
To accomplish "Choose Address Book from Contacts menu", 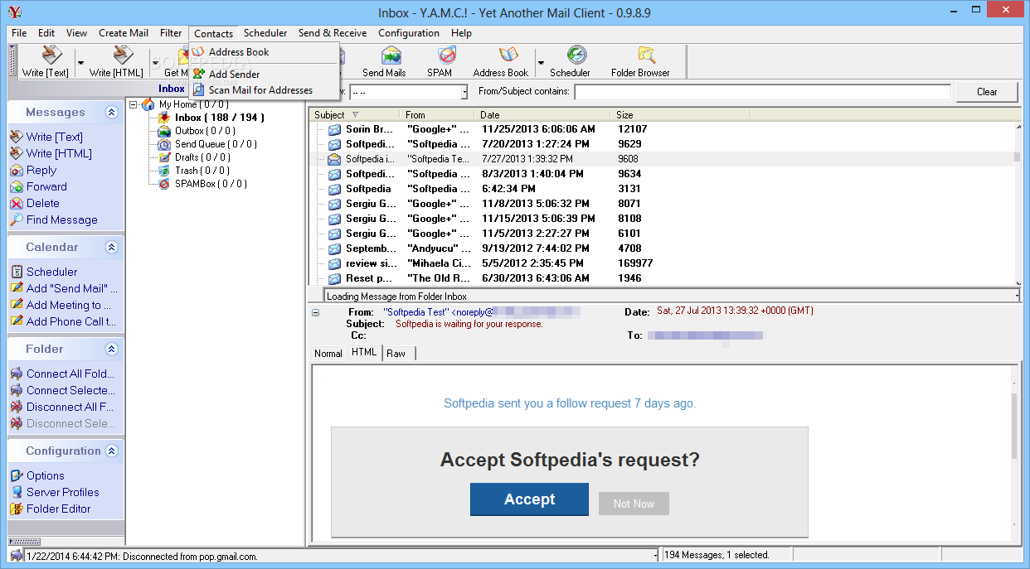I will click(239, 52).
